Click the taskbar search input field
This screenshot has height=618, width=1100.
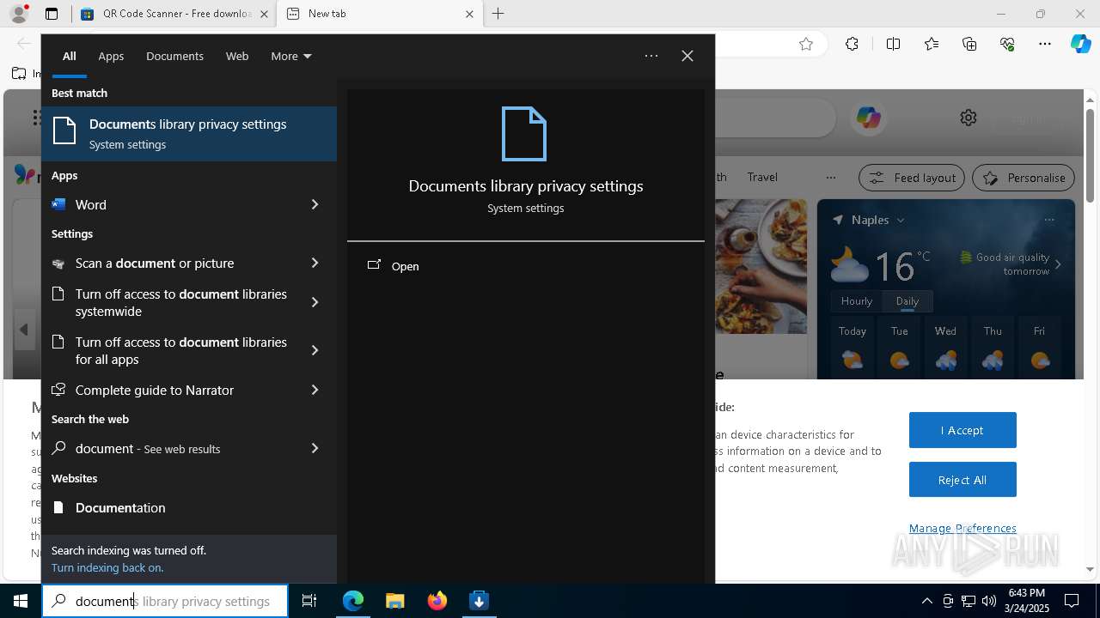point(165,601)
